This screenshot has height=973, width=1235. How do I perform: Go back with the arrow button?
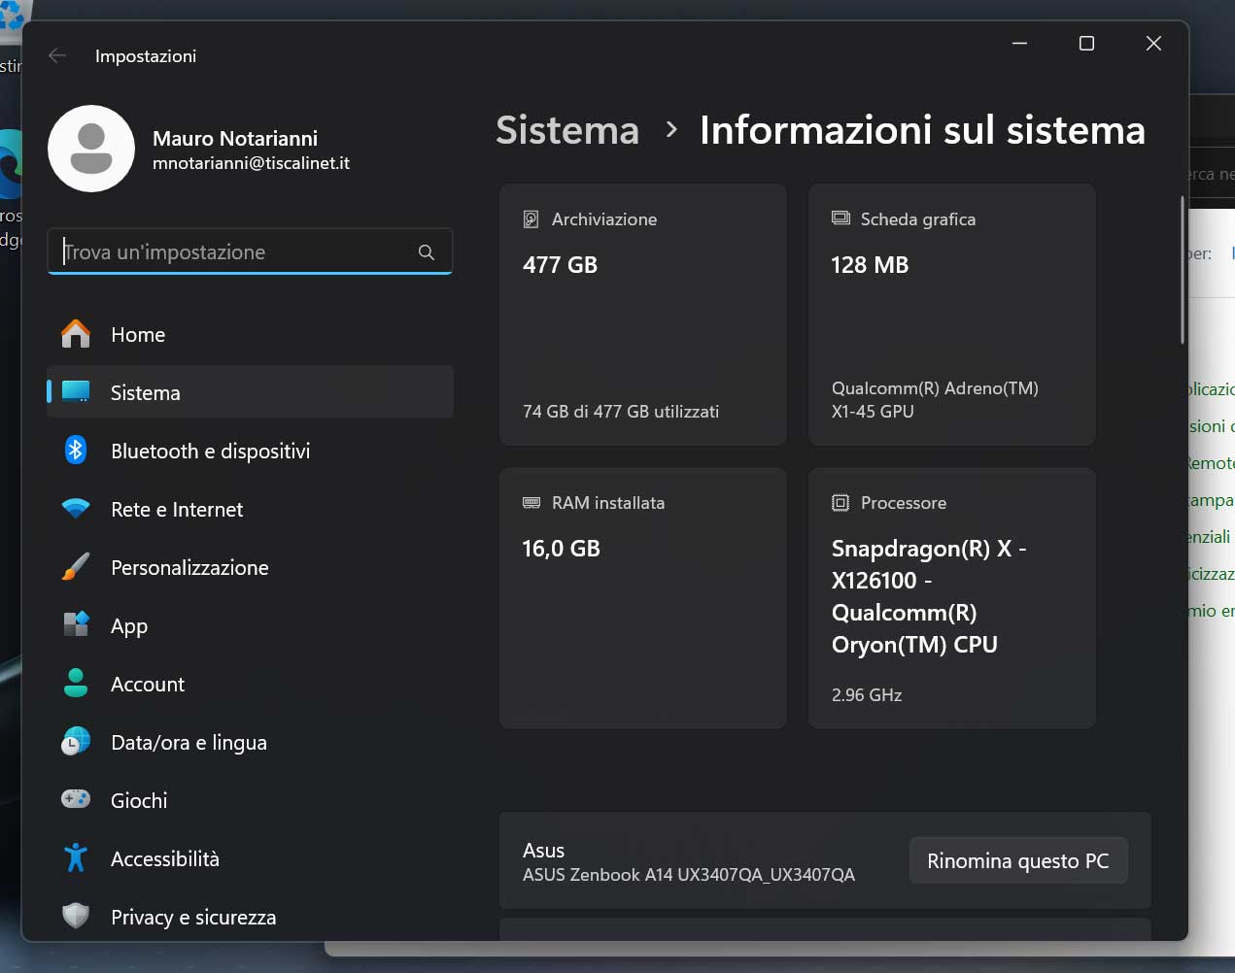57,56
